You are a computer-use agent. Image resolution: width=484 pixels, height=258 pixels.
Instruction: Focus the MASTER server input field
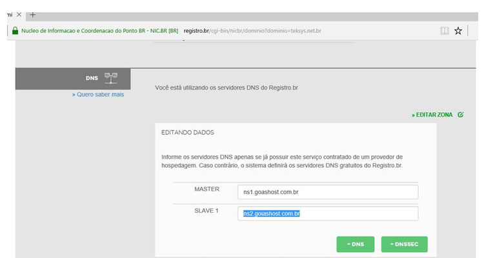tap(327, 192)
